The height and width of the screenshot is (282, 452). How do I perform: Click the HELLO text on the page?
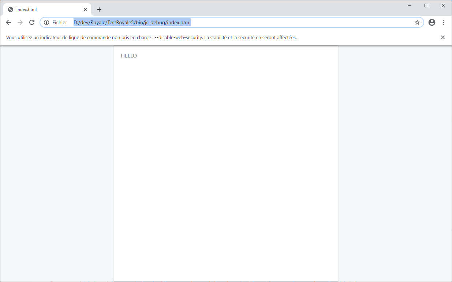(129, 55)
